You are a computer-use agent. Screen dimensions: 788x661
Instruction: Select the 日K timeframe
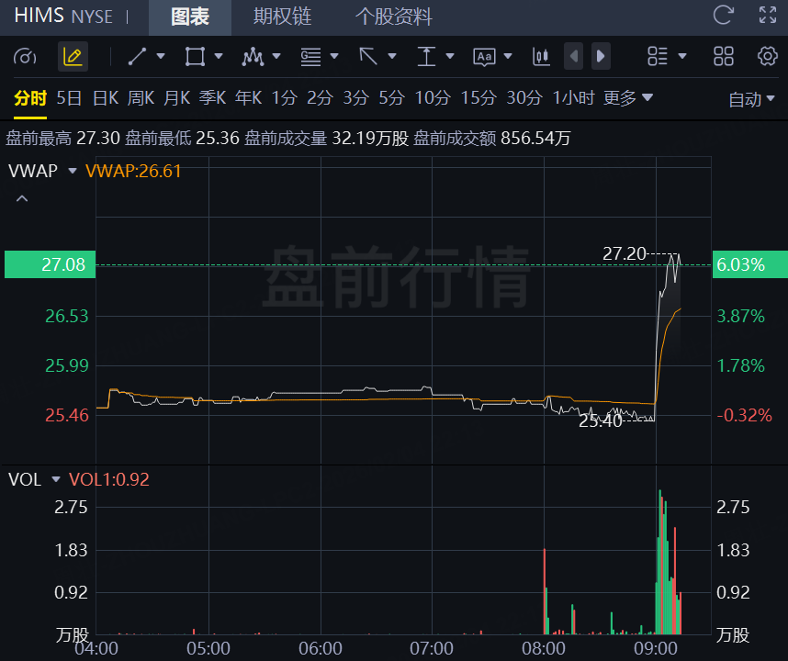(106, 98)
